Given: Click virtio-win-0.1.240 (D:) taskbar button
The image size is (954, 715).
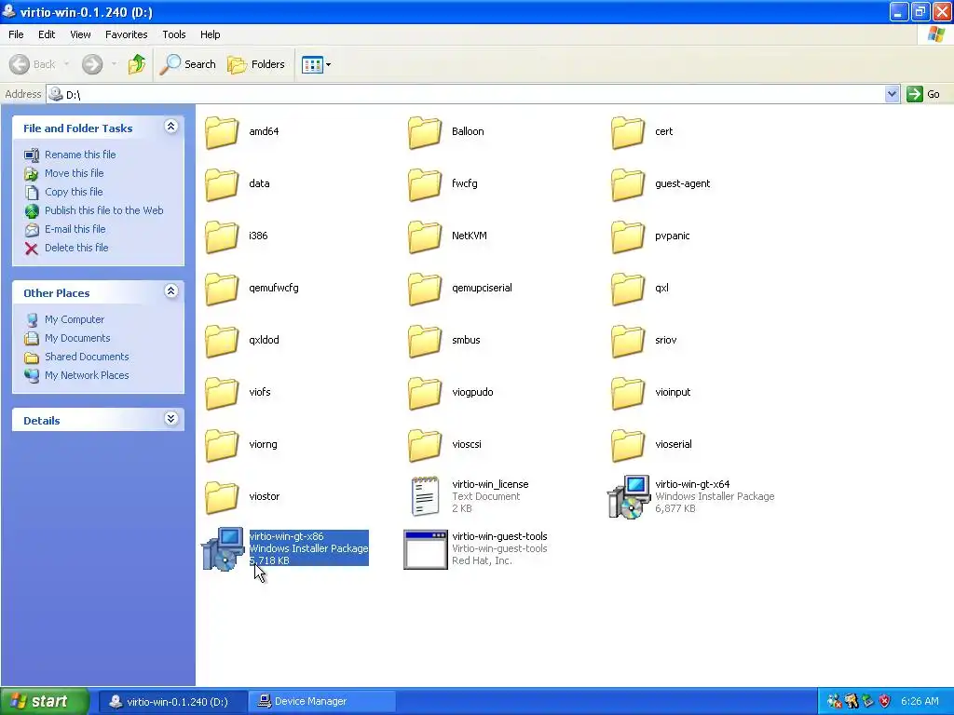Looking at the screenshot, I should point(172,702).
